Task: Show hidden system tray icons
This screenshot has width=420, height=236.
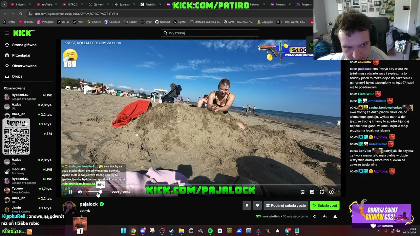Action: click(x=378, y=231)
